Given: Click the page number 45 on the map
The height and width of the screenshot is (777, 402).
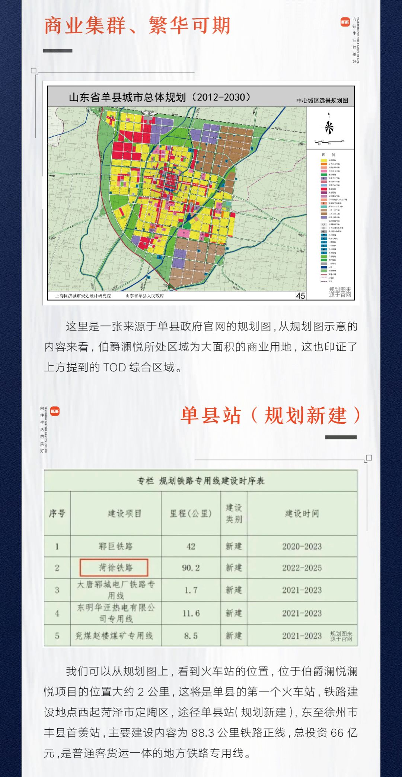Looking at the screenshot, I should (300, 295).
